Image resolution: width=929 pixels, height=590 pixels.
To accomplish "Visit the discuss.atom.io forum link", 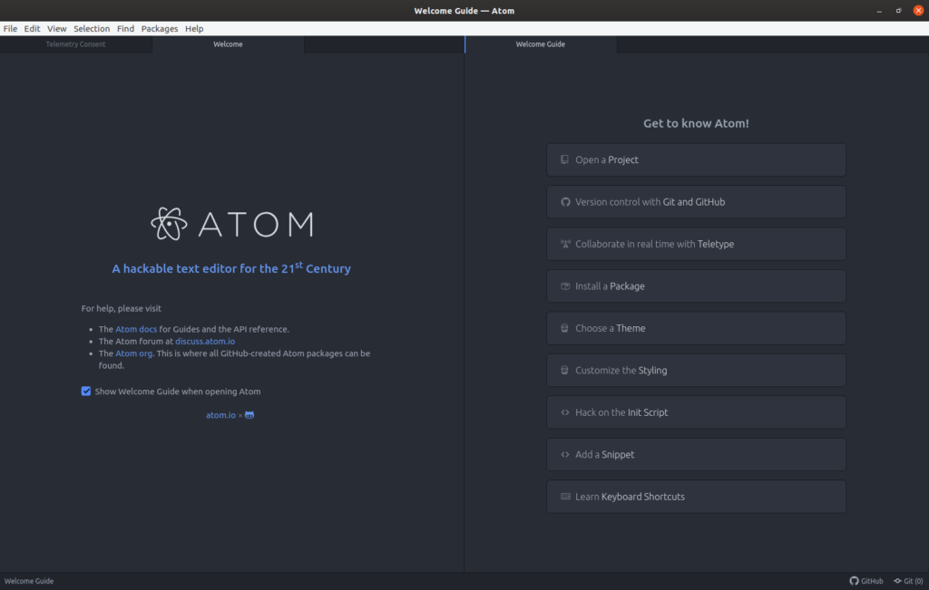I will click(x=205, y=342).
